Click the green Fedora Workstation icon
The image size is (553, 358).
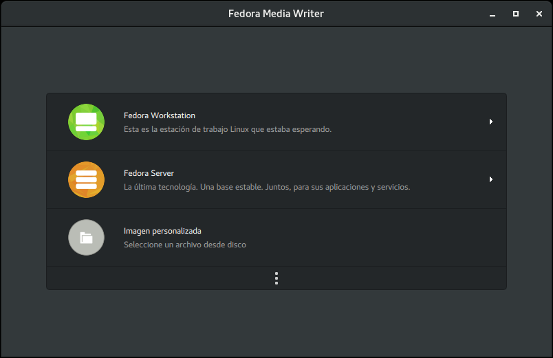(x=87, y=122)
